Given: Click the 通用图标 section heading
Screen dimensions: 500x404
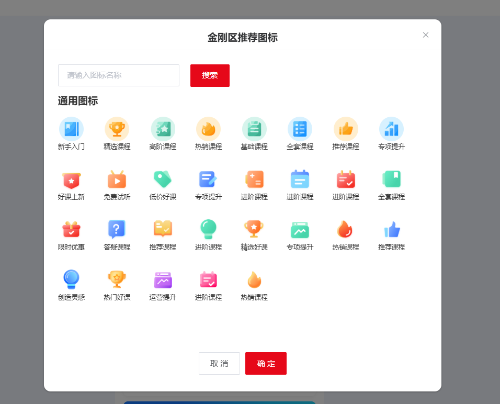Looking at the screenshot, I should [x=78, y=101].
